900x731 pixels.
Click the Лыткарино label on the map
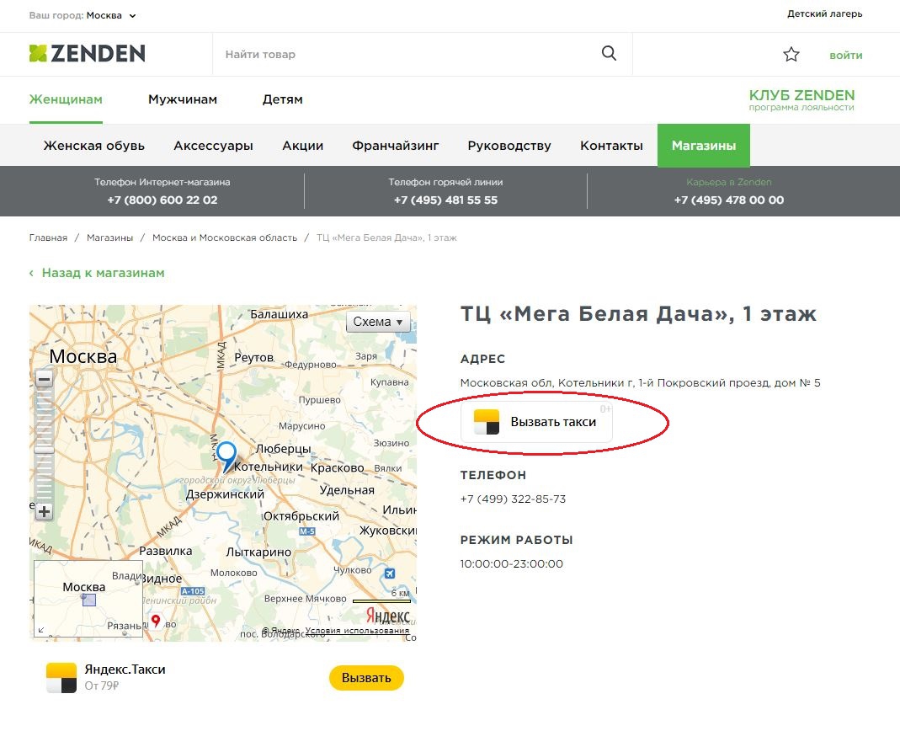[x=258, y=552]
